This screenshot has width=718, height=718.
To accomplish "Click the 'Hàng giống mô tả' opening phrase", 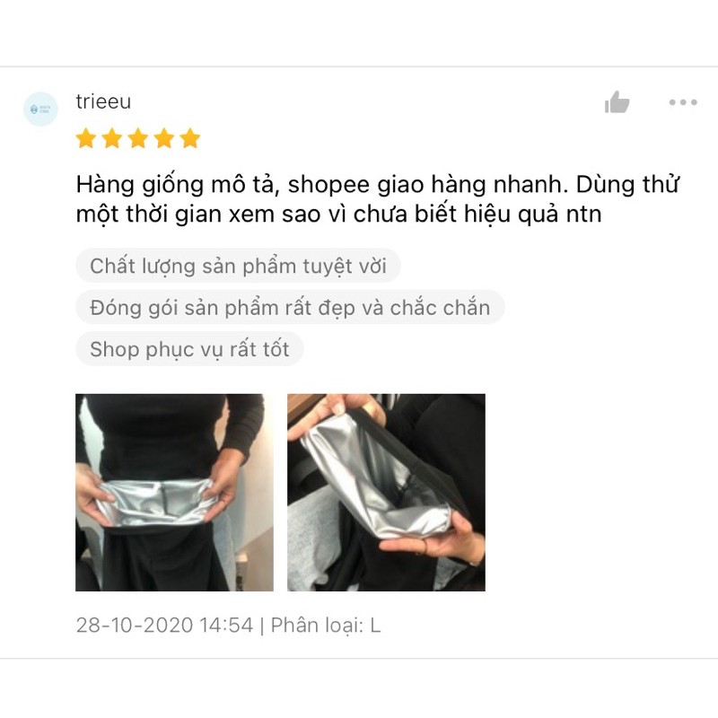I will [177, 185].
